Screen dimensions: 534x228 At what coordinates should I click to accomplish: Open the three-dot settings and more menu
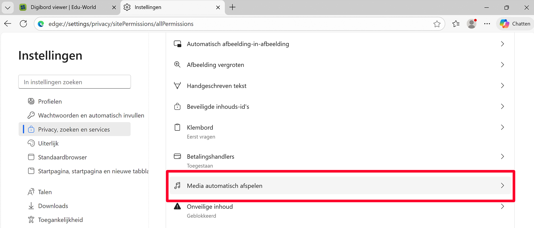pos(487,24)
